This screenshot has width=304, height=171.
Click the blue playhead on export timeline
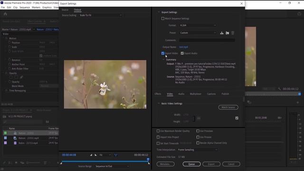click(x=148, y=160)
